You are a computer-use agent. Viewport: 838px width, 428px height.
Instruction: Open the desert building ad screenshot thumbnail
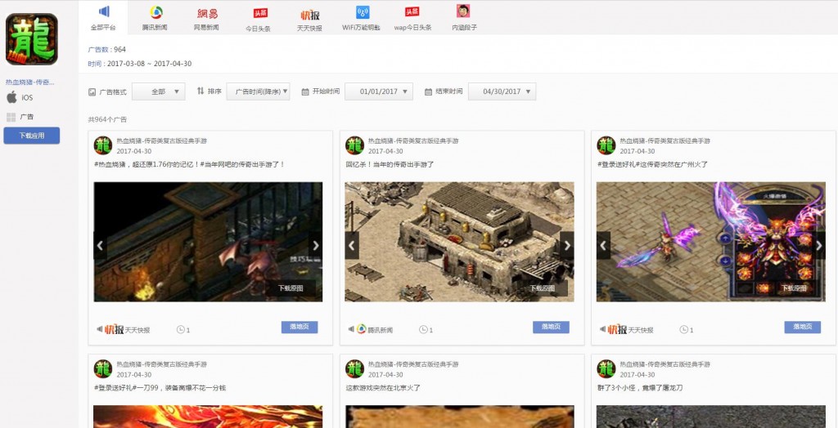click(459, 242)
